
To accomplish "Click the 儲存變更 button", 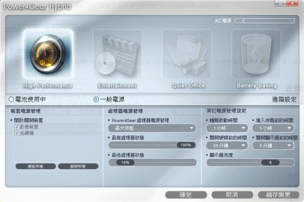I will tap(279, 195).
